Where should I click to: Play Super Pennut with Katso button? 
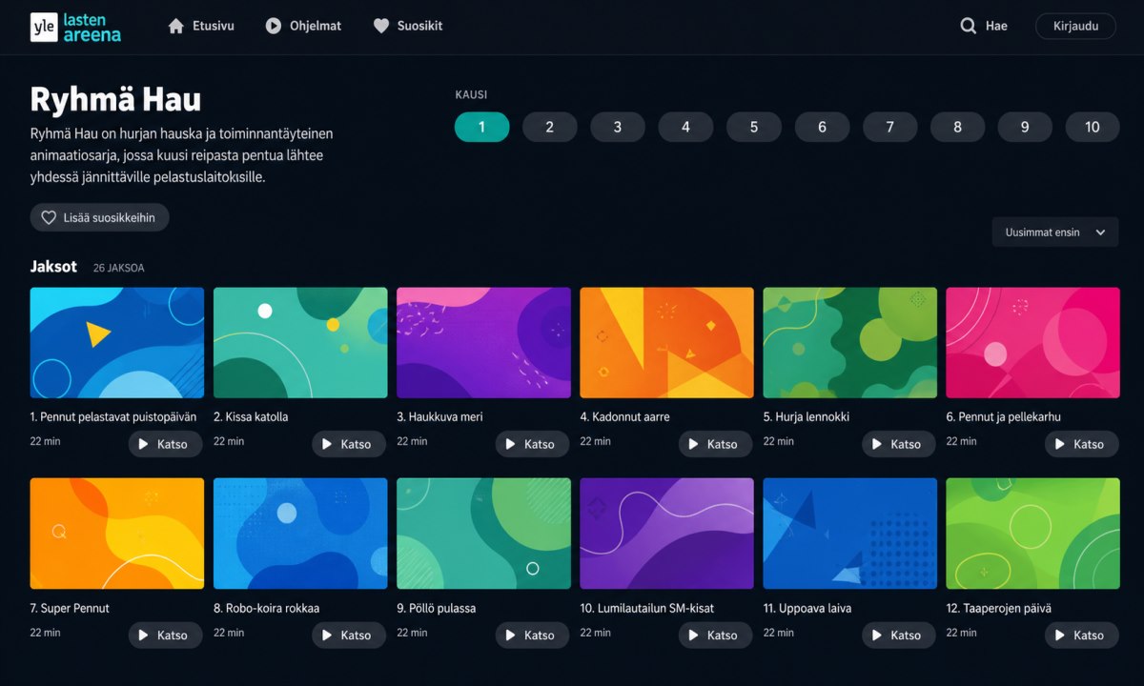coord(166,635)
